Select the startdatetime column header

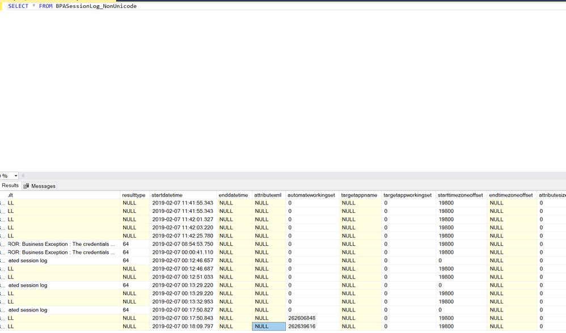(167, 195)
